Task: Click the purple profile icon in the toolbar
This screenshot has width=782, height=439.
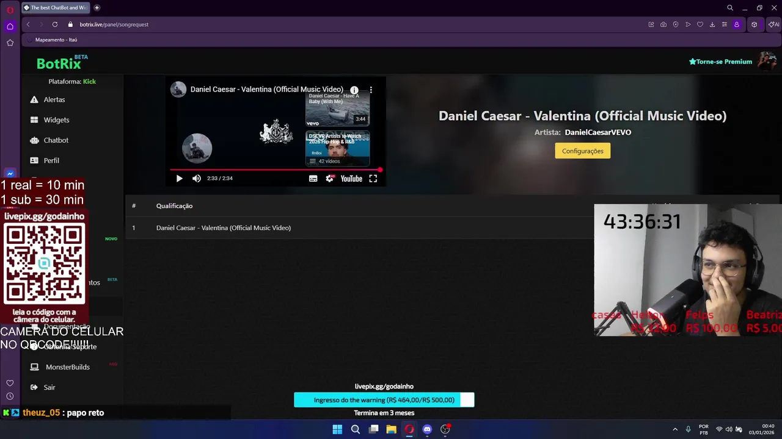Action: click(x=737, y=24)
